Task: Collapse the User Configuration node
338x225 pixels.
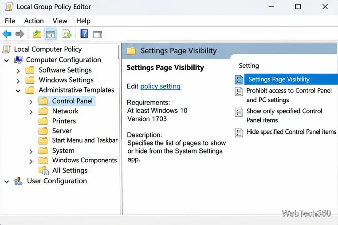Action: 7,182
